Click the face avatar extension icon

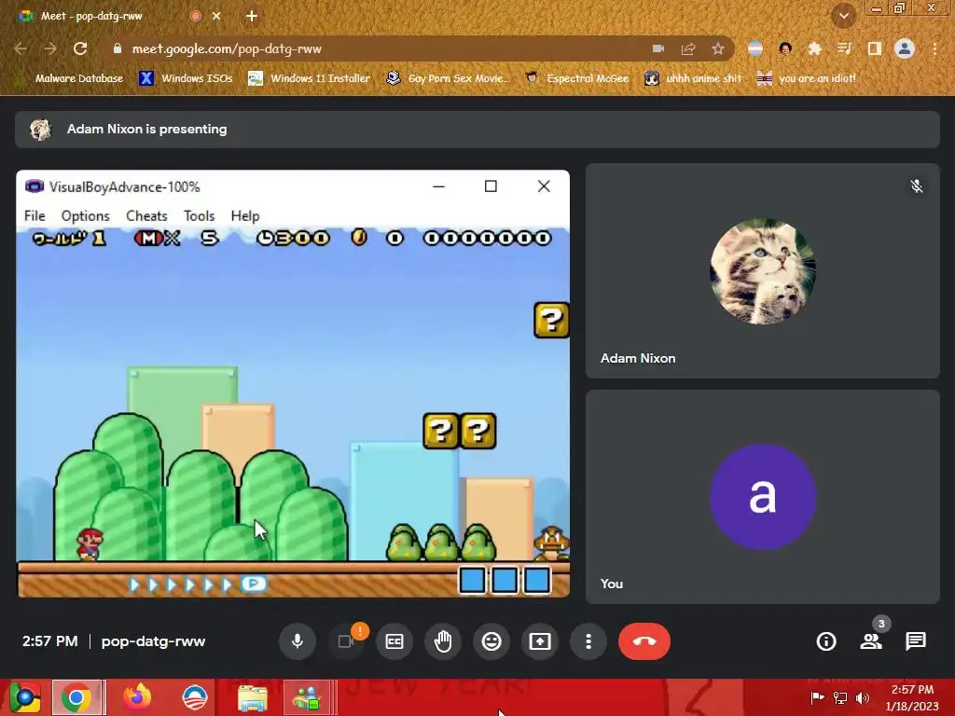click(x=785, y=48)
